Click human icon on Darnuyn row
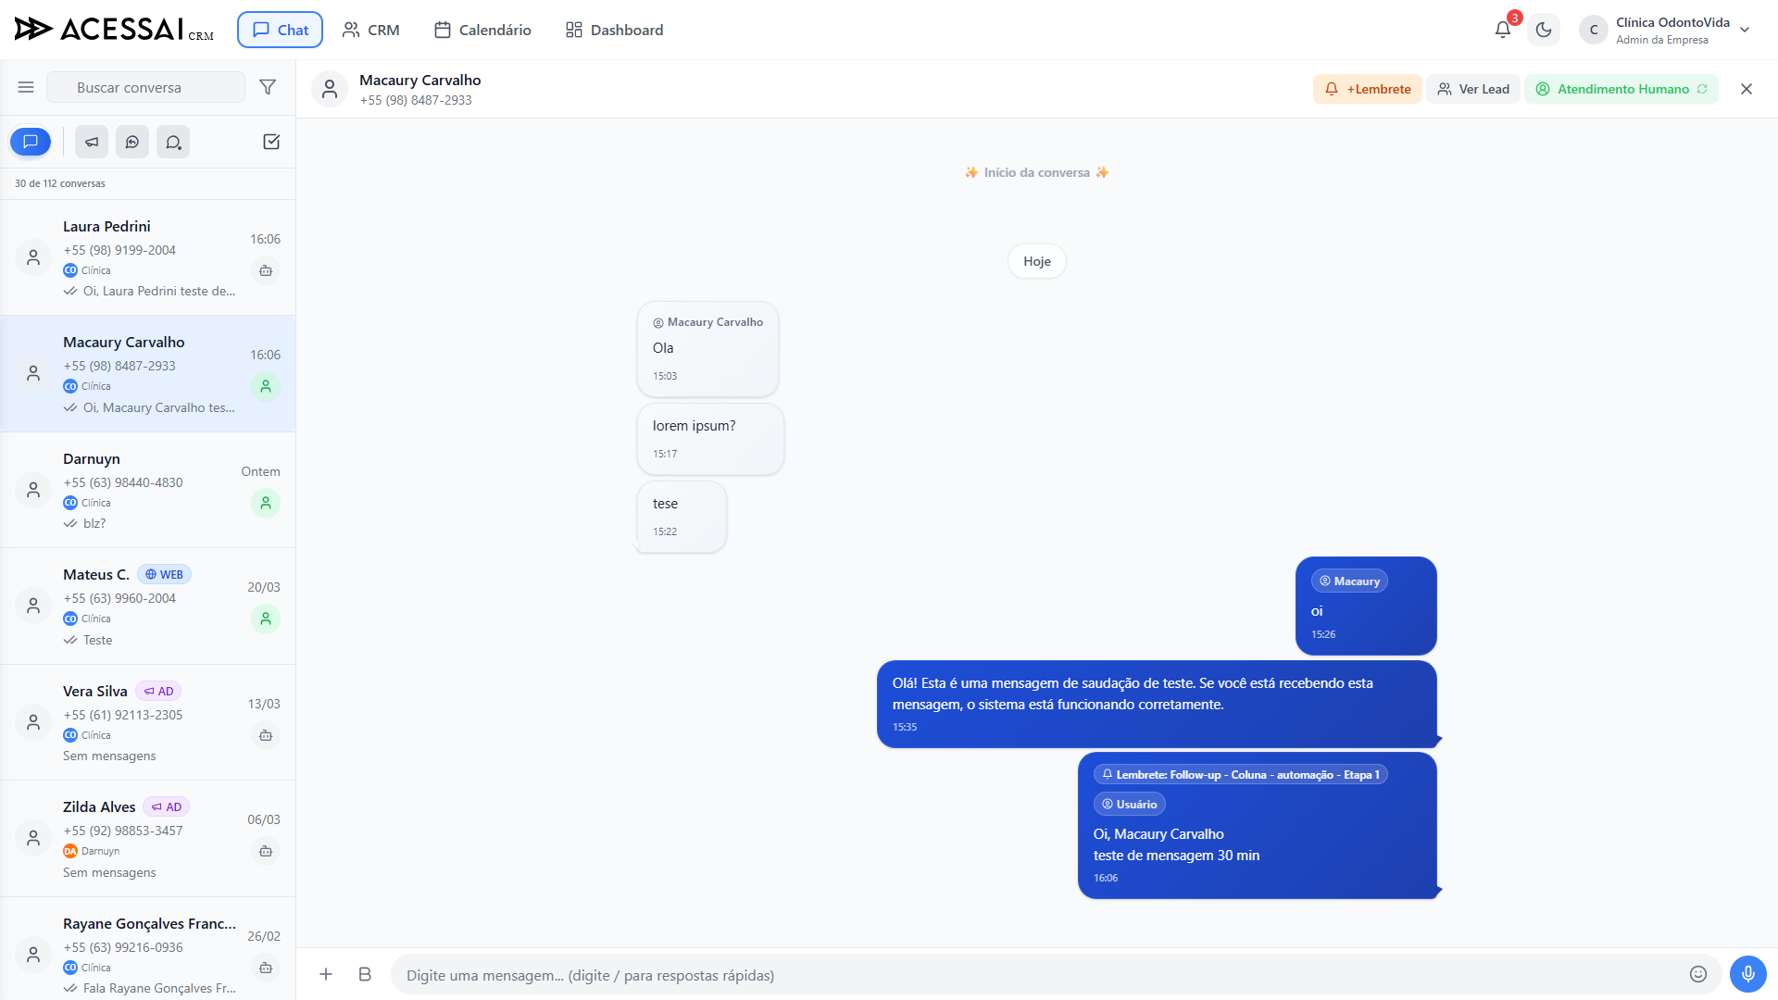1778x1000 pixels. click(266, 503)
